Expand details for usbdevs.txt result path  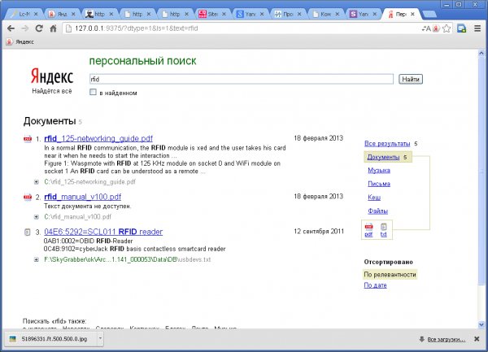tap(37, 259)
